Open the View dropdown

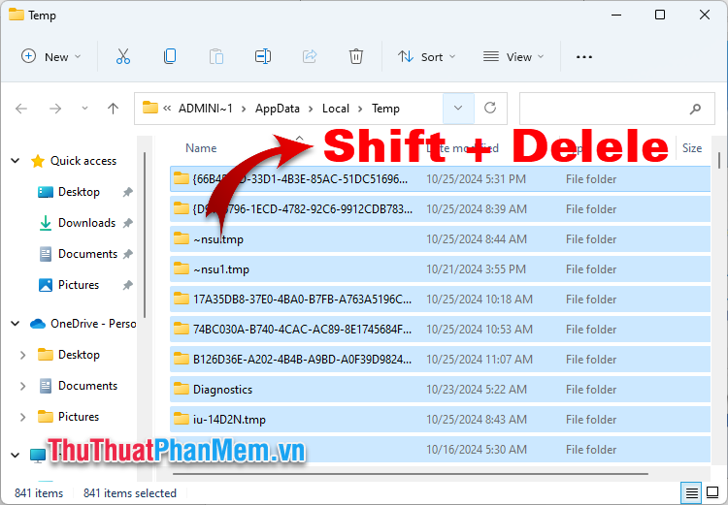pyautogui.click(x=513, y=56)
